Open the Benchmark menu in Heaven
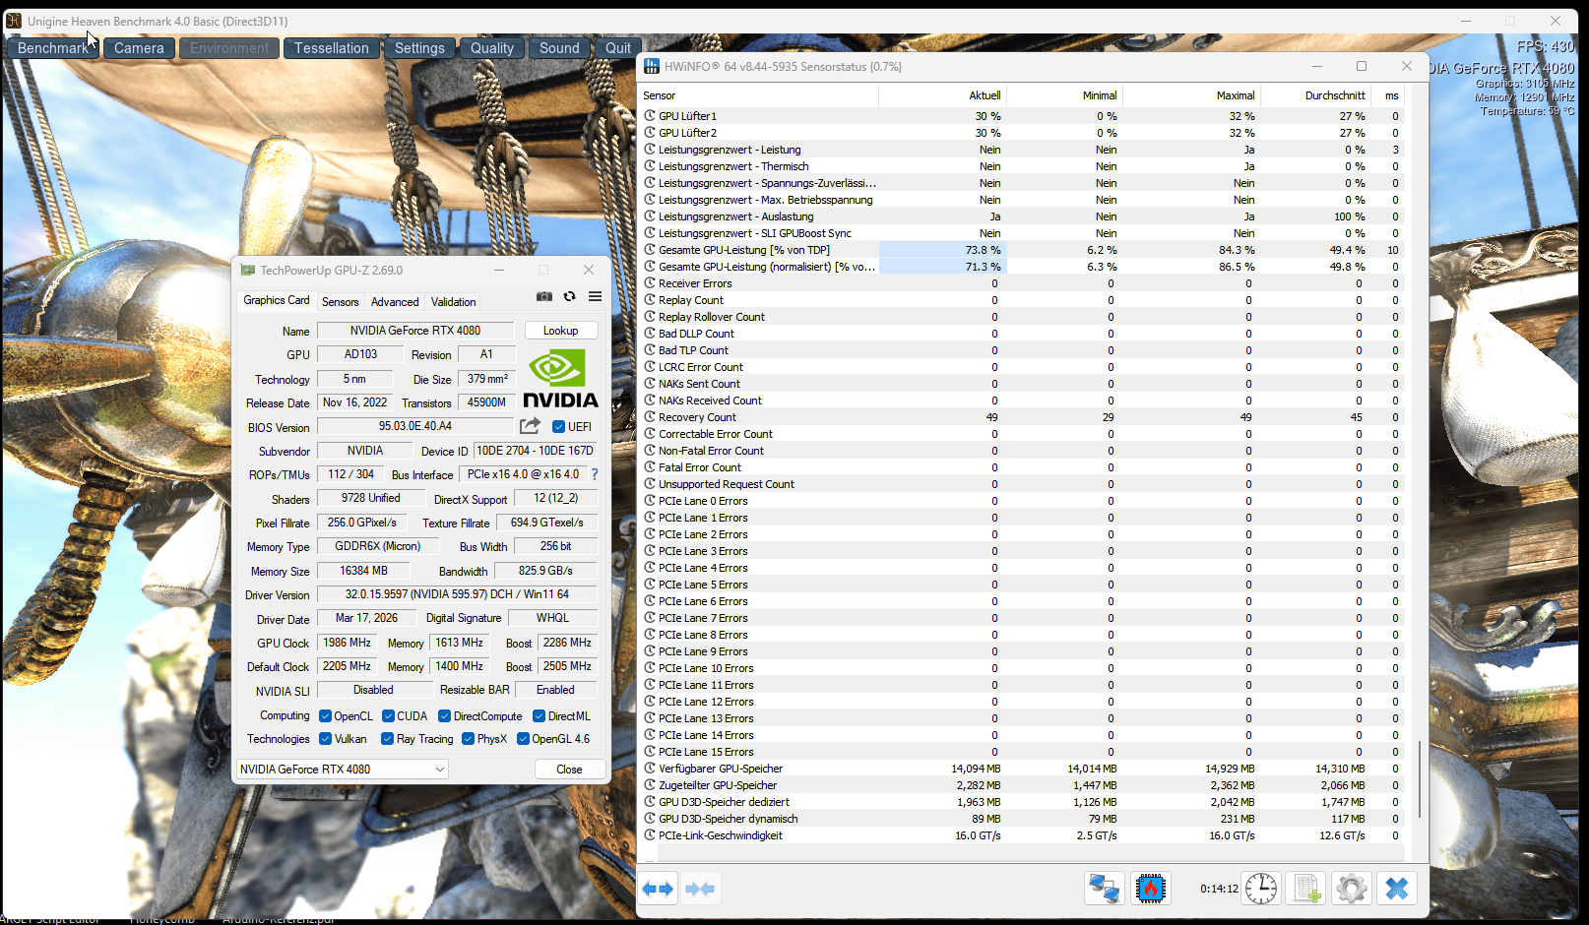This screenshot has width=1589, height=925. 52,48
